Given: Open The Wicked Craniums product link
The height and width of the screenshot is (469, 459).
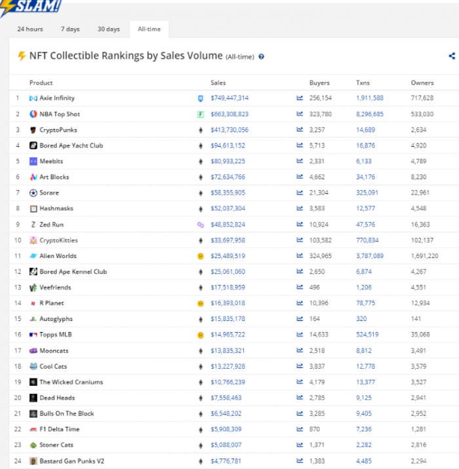Looking at the screenshot, I should coord(71,382).
